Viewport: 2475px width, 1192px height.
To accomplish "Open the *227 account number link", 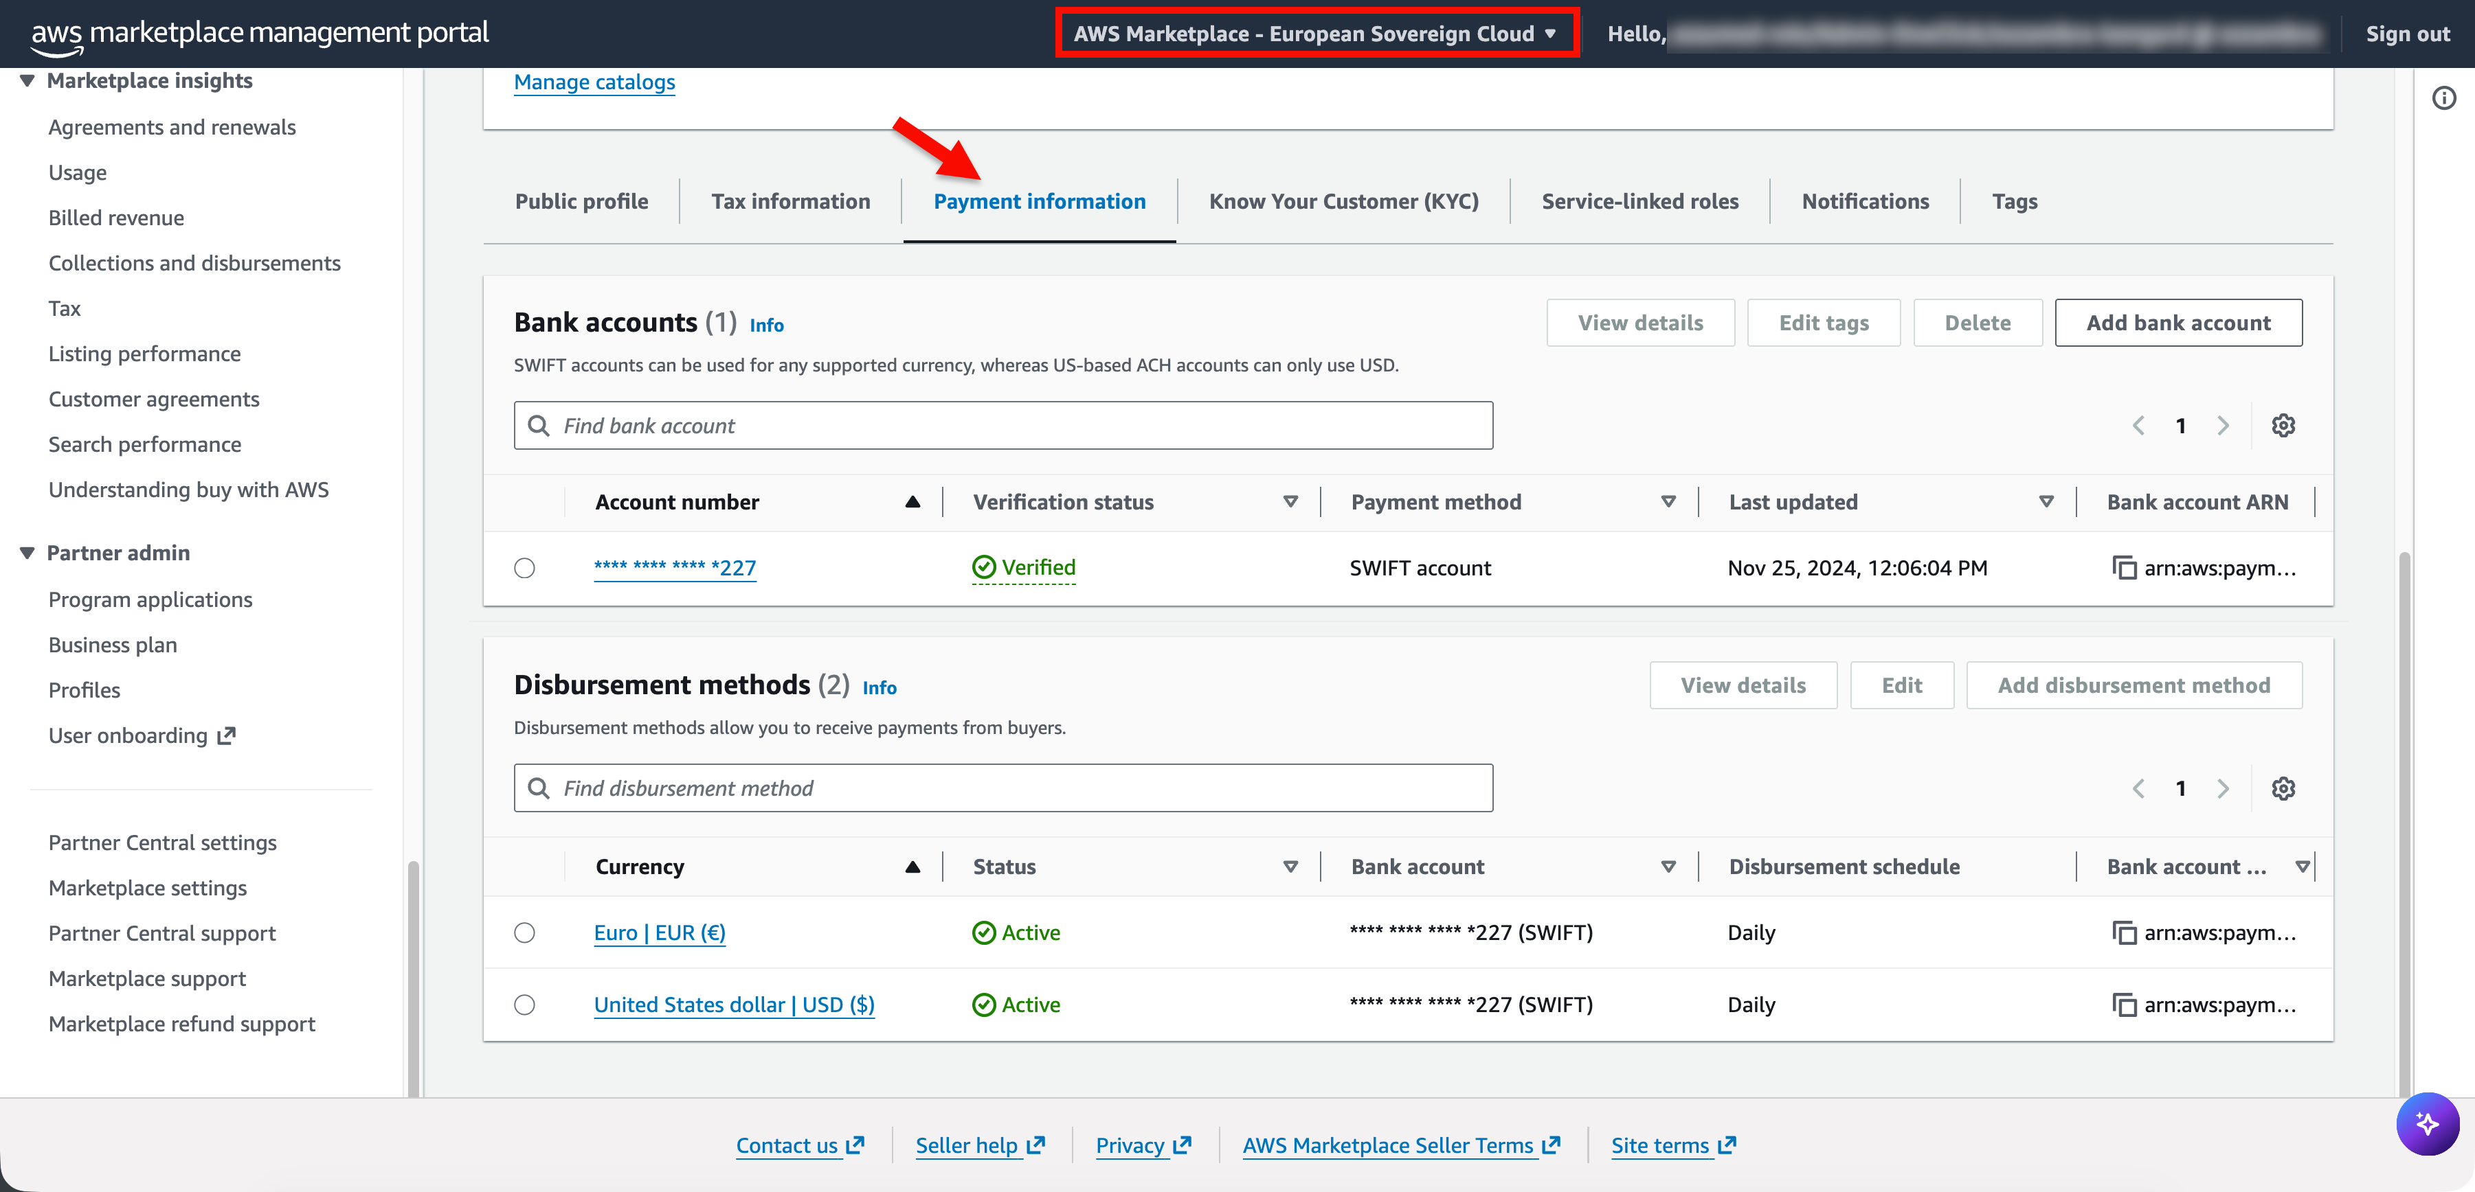I will [675, 567].
